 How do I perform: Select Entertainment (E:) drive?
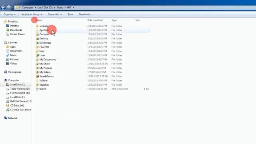point(20,93)
